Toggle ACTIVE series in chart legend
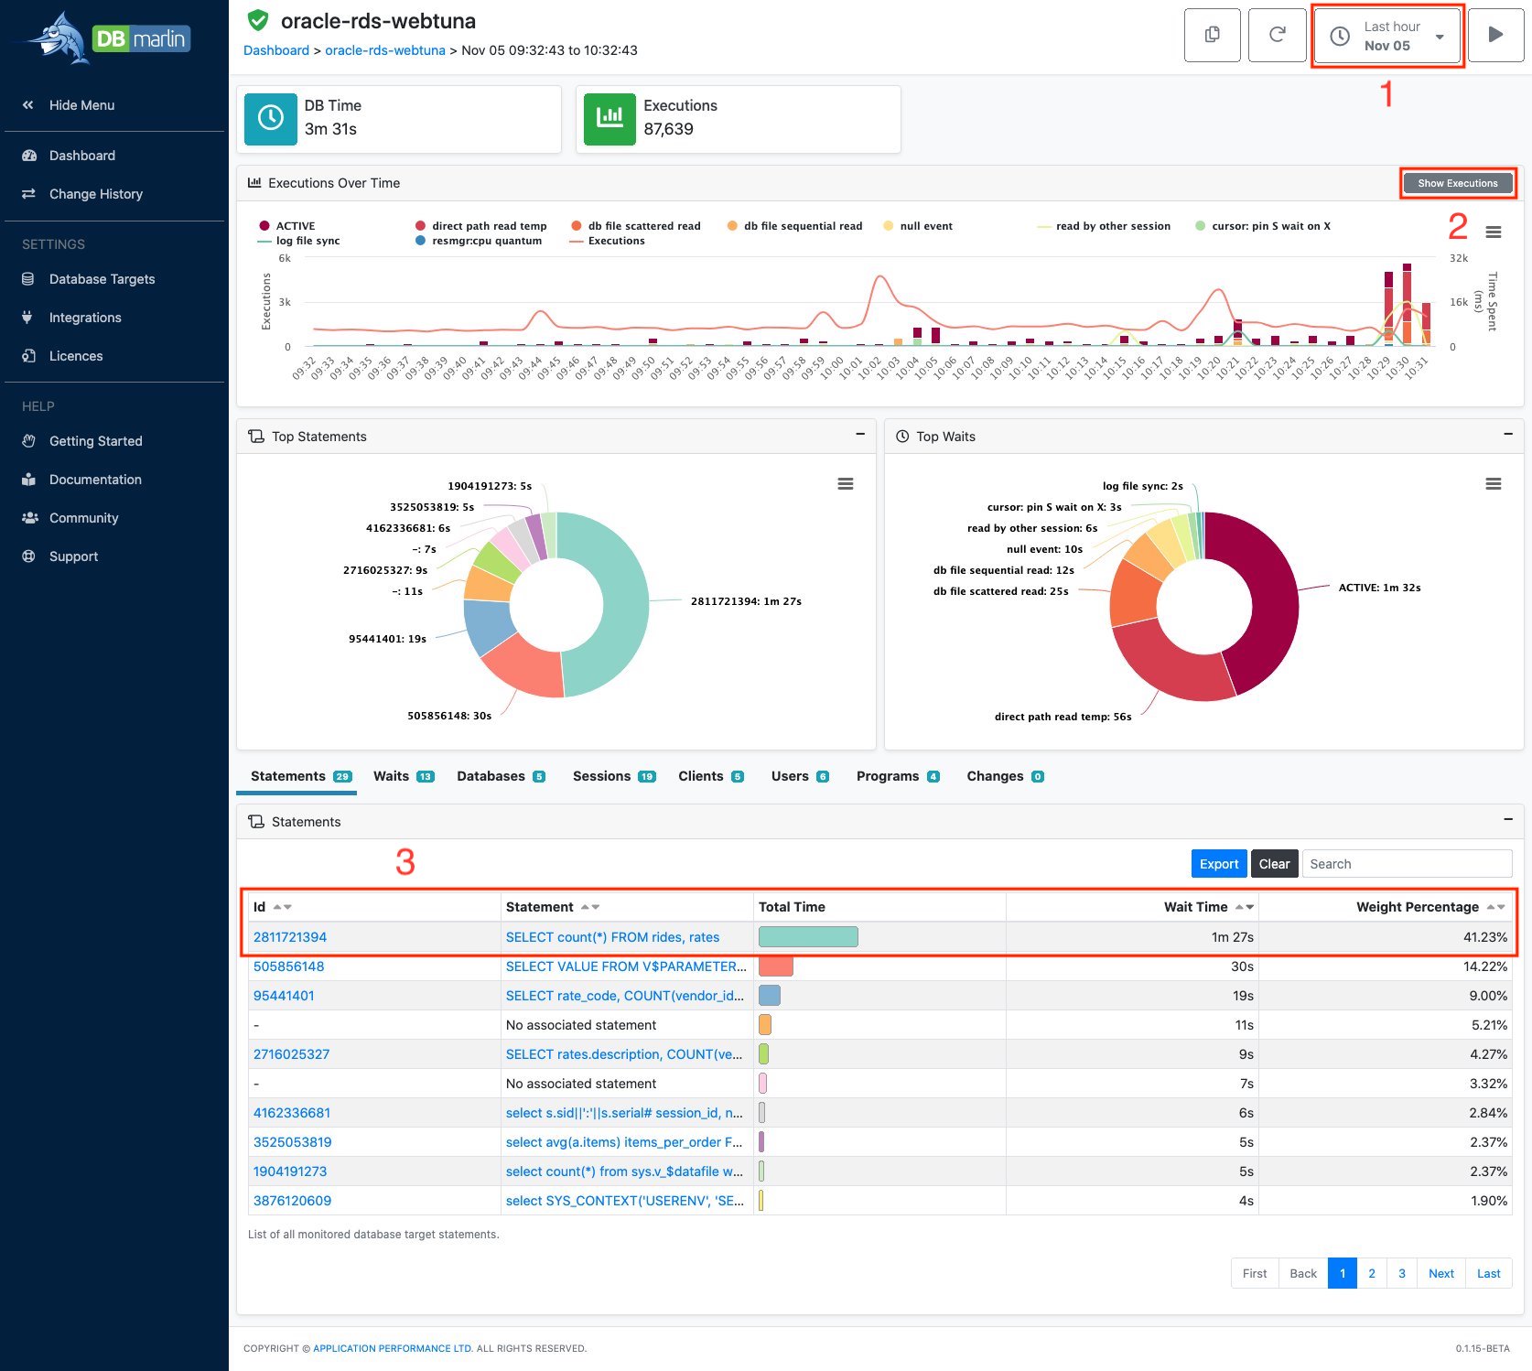The height and width of the screenshot is (1371, 1532). pyautogui.click(x=287, y=226)
